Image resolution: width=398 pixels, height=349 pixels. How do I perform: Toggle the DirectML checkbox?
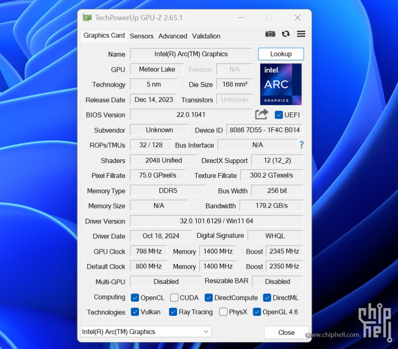267,298
